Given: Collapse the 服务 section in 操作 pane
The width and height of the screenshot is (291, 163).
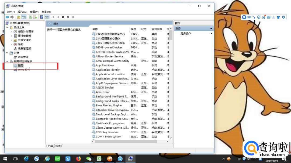Looking at the screenshot, I should coord(211,28).
